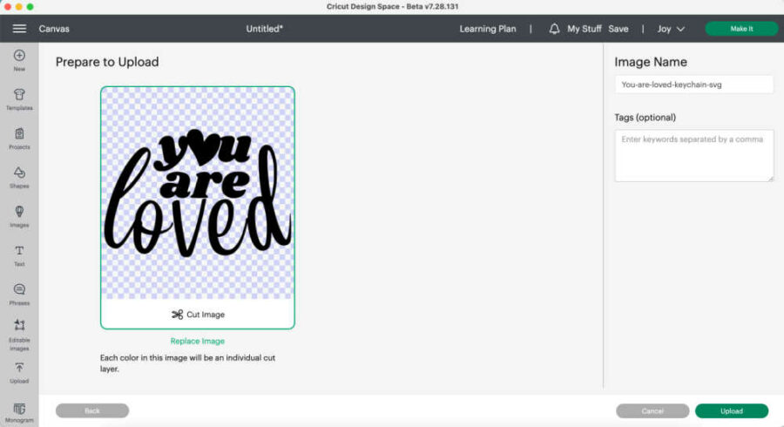Open notifications bell
784x427 pixels.
(554, 29)
